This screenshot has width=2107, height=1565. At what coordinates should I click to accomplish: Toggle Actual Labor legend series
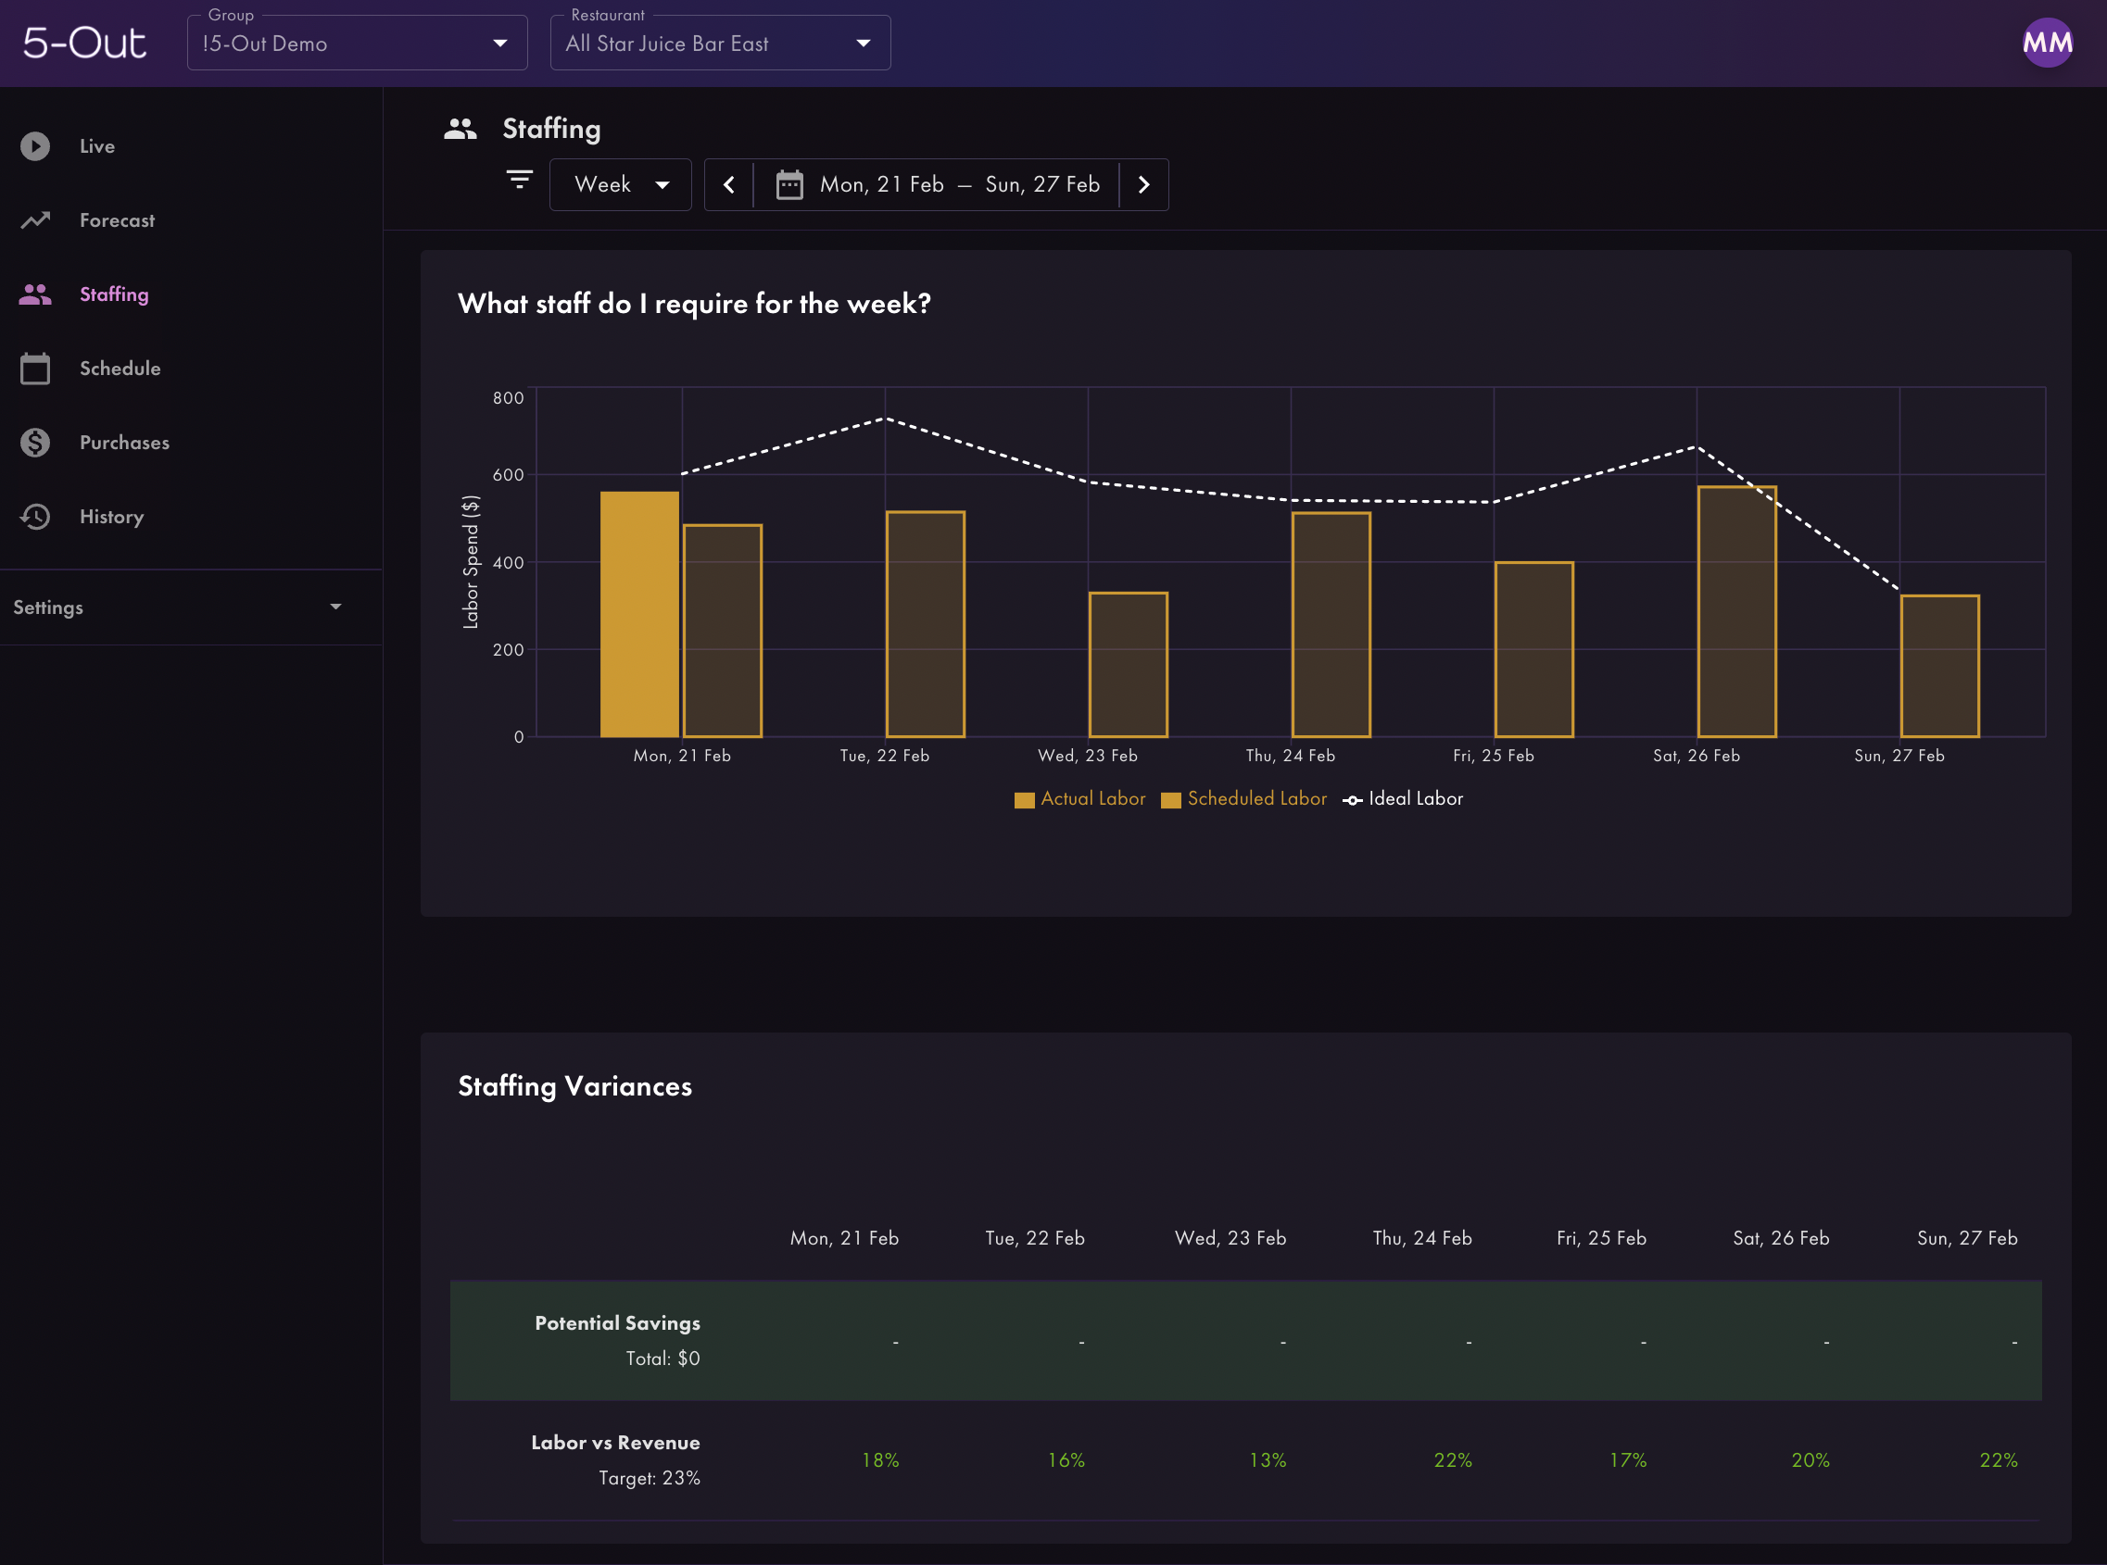(x=1079, y=798)
